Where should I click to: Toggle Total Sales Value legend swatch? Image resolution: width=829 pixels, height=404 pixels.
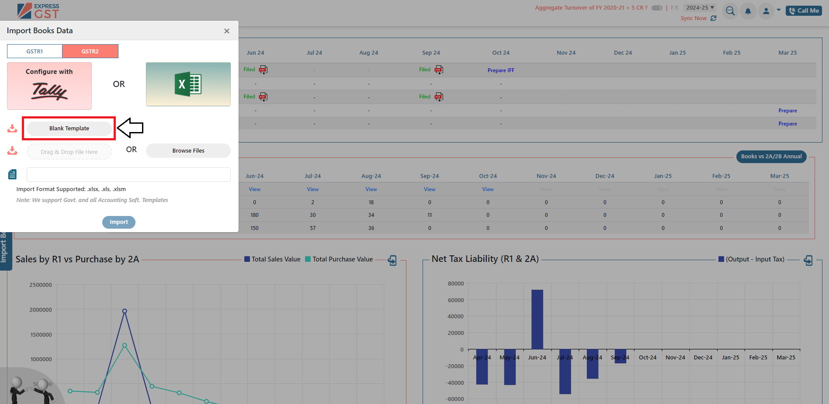point(247,259)
